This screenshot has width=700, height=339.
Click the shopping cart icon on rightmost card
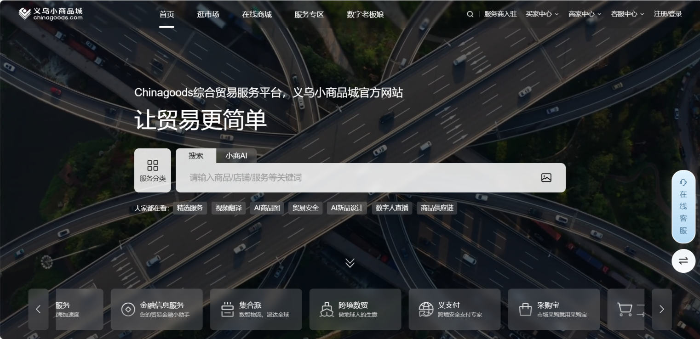pyautogui.click(x=625, y=309)
